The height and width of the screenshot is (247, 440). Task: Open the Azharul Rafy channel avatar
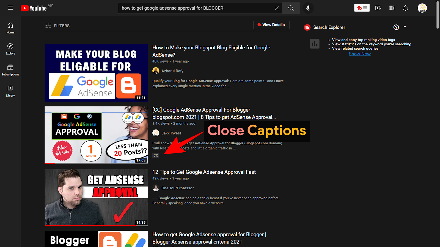click(x=156, y=71)
